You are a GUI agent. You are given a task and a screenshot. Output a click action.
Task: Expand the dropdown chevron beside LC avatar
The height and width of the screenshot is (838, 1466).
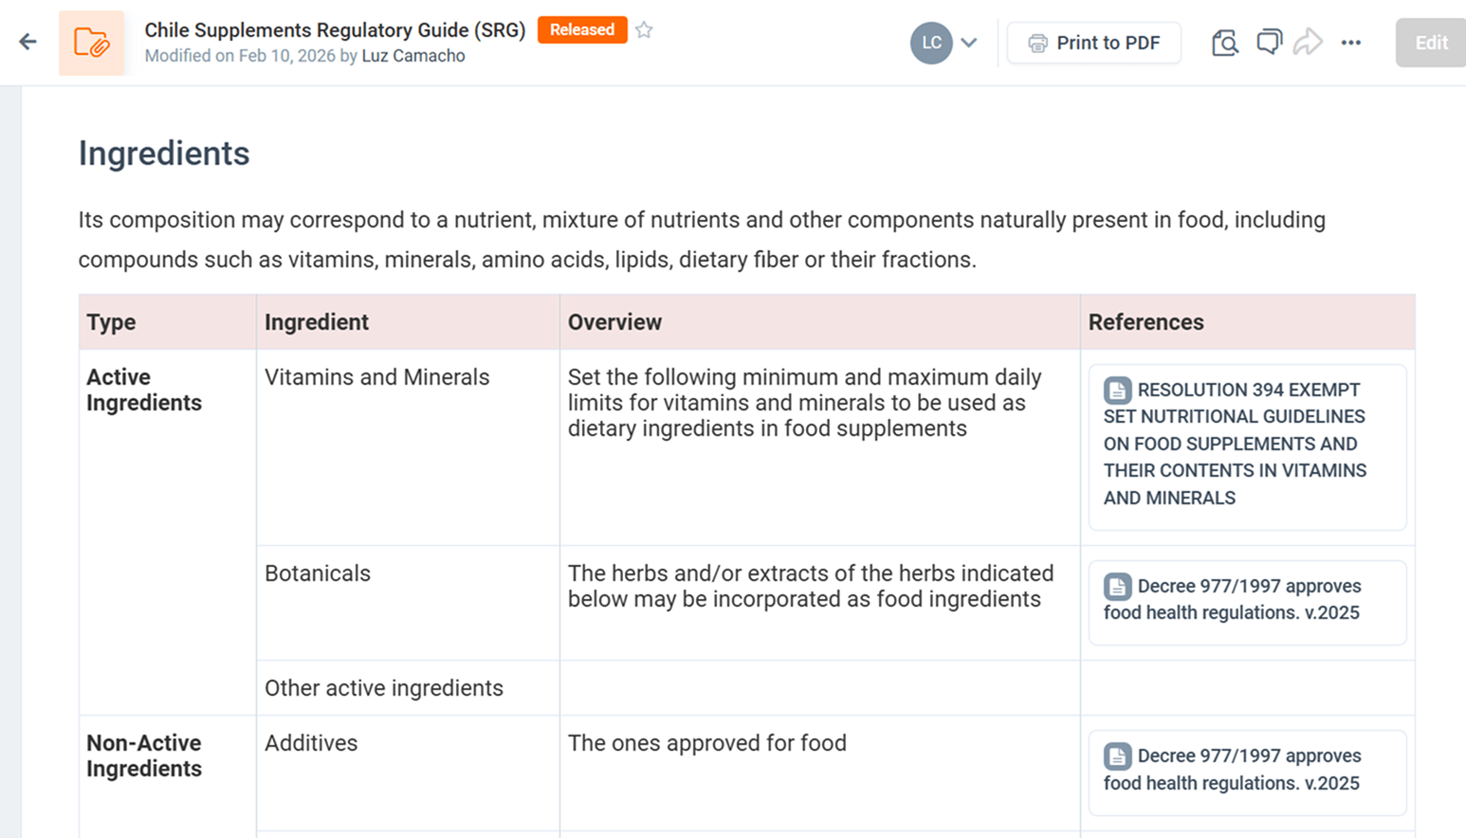coord(969,43)
